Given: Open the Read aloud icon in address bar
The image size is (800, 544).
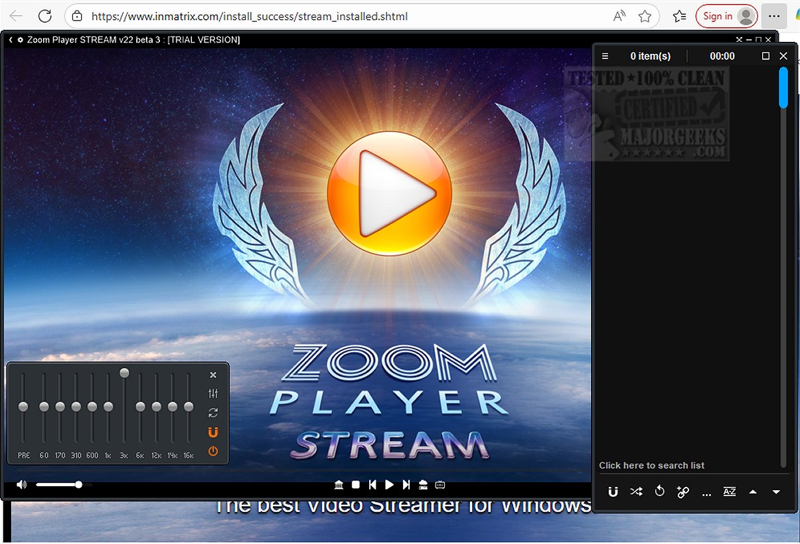Looking at the screenshot, I should (x=619, y=16).
